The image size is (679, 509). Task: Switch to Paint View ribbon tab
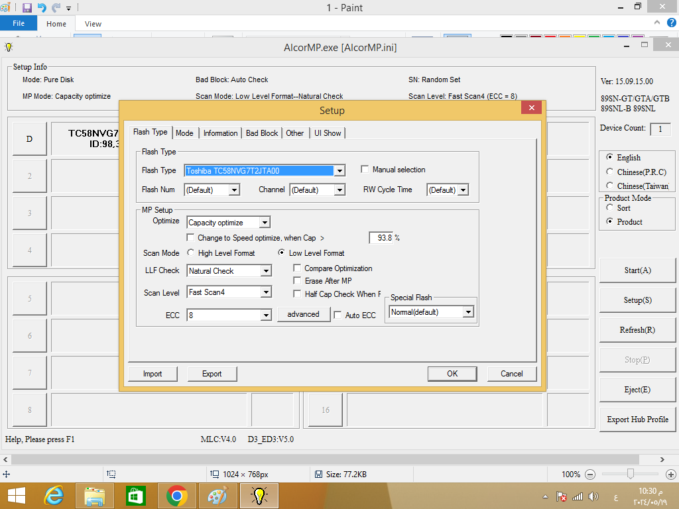click(x=93, y=24)
